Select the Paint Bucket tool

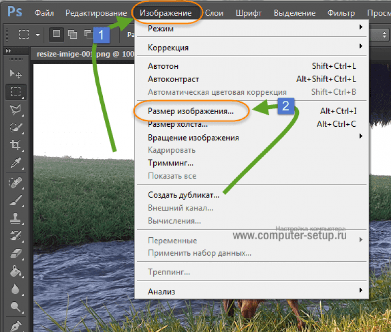click(16, 271)
